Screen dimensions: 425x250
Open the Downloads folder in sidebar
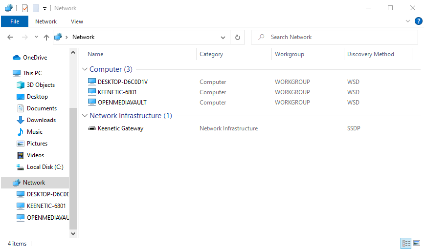(41, 120)
